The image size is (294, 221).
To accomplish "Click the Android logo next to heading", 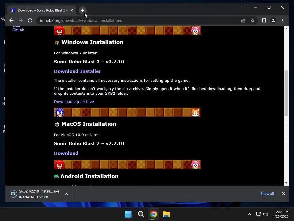I will [x=56, y=176].
